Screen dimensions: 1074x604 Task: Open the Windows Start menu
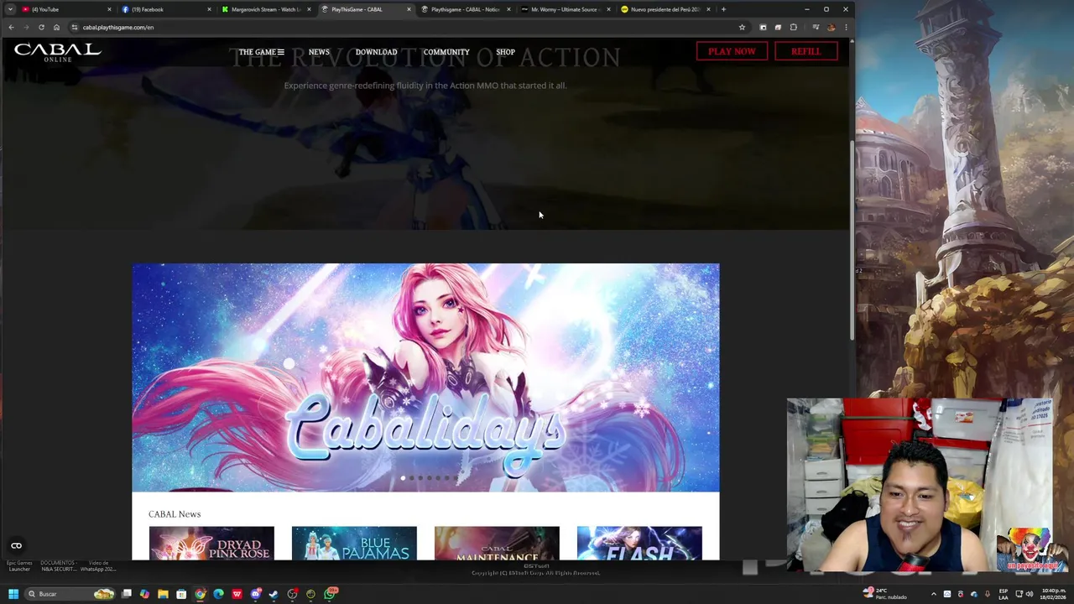click(x=13, y=594)
